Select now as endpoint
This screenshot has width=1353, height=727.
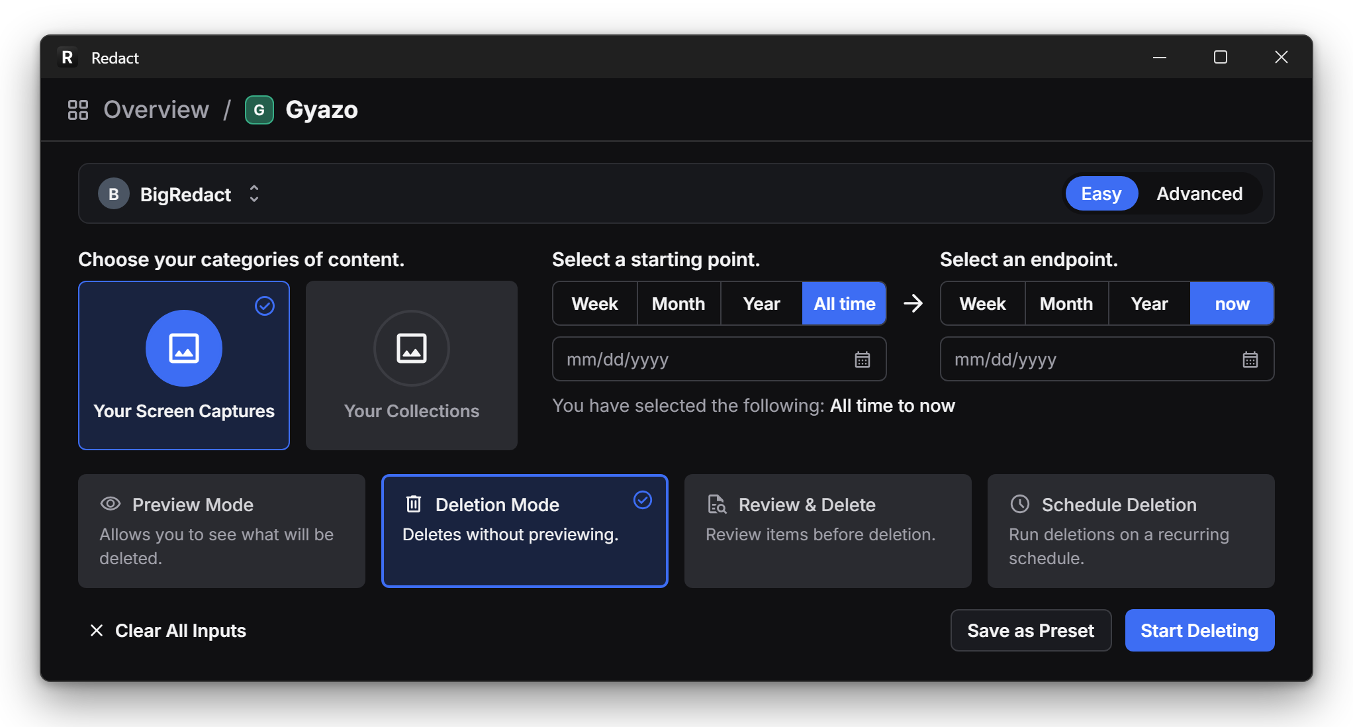(x=1233, y=303)
